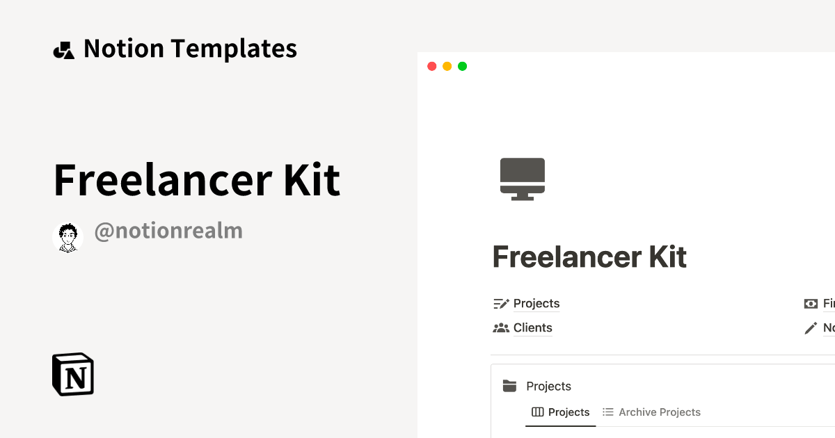Click the pencil icon near the Notes link
Screen dimensions: 835x438
811,327
